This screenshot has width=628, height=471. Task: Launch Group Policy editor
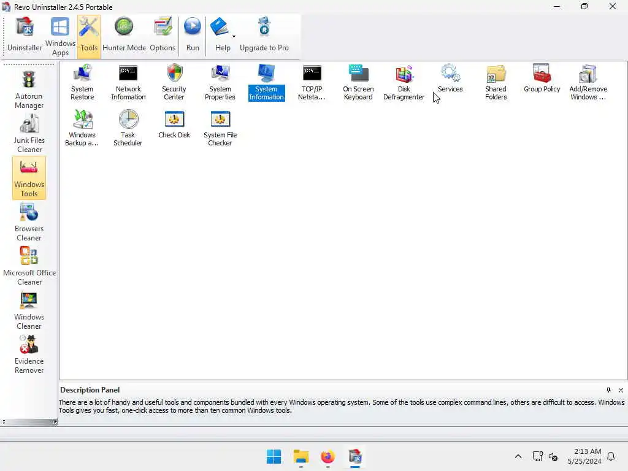pos(542,78)
